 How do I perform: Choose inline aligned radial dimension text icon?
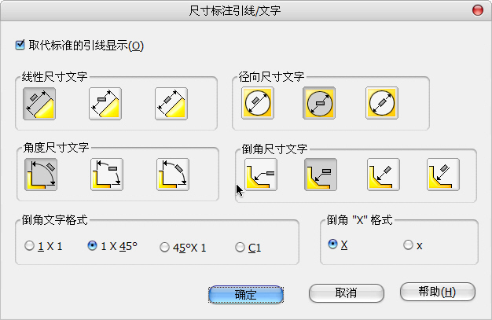pos(381,103)
